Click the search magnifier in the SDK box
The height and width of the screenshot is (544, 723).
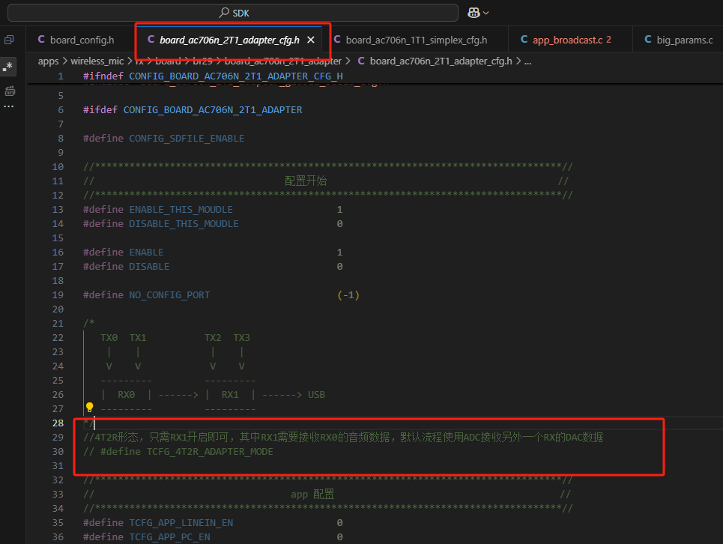(224, 13)
